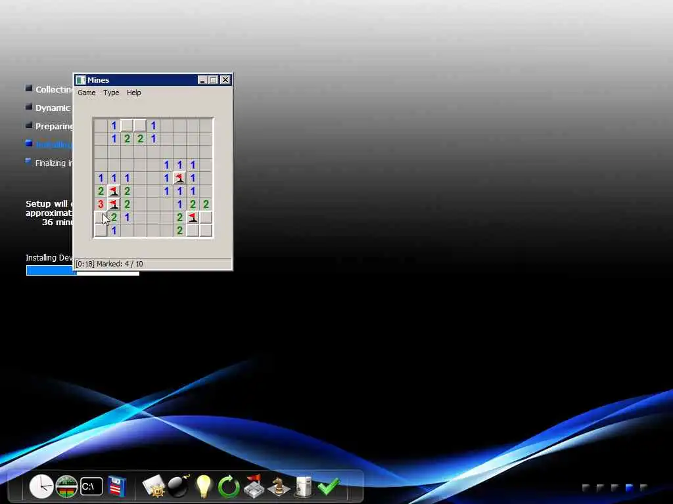Click the green 2 left of the red 3's upper flag
The width and height of the screenshot is (673, 504).
(x=101, y=191)
